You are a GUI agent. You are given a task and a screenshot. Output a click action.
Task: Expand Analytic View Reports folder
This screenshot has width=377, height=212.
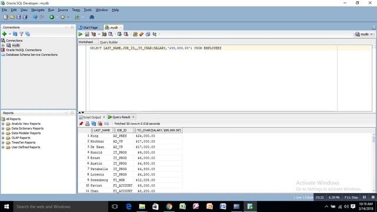coord(3,124)
